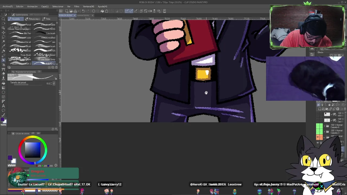Select the Eraser tool
The height and width of the screenshot is (195, 347).
pos(4,74)
